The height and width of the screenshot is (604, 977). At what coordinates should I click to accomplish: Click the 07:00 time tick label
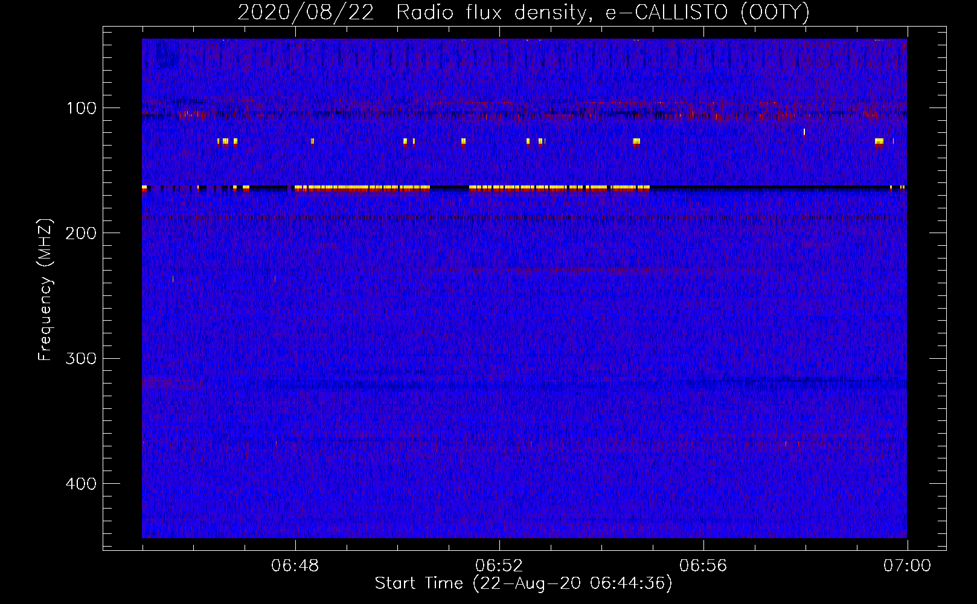907,566
